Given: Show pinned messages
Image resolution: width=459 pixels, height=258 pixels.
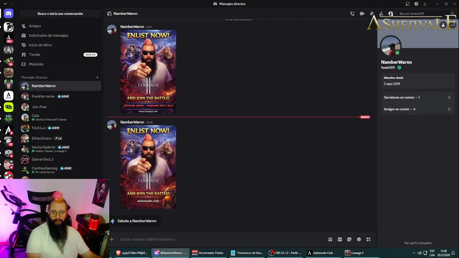Looking at the screenshot, I should (x=372, y=14).
